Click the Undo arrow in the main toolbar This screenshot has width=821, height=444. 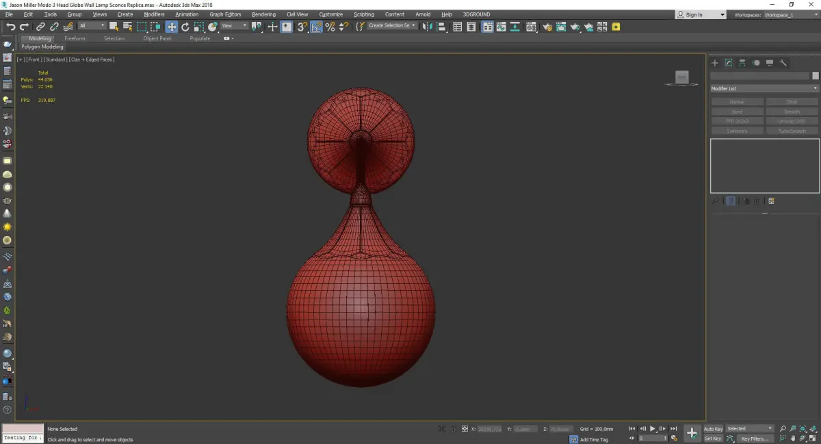[10, 27]
